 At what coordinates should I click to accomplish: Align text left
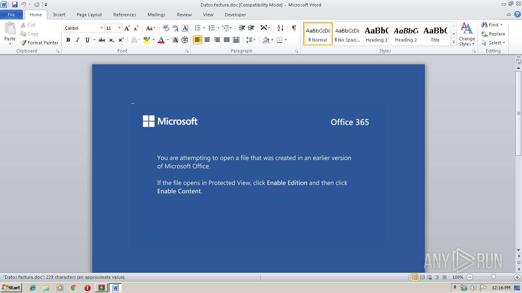(197, 40)
